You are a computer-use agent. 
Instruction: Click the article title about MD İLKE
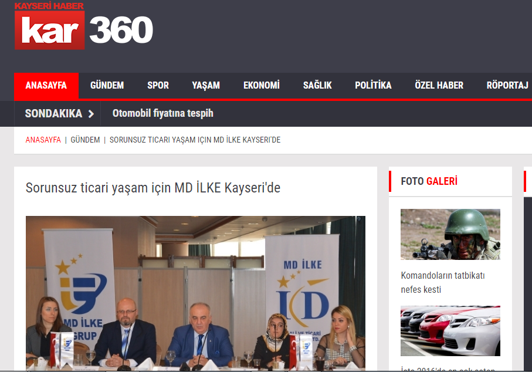153,188
